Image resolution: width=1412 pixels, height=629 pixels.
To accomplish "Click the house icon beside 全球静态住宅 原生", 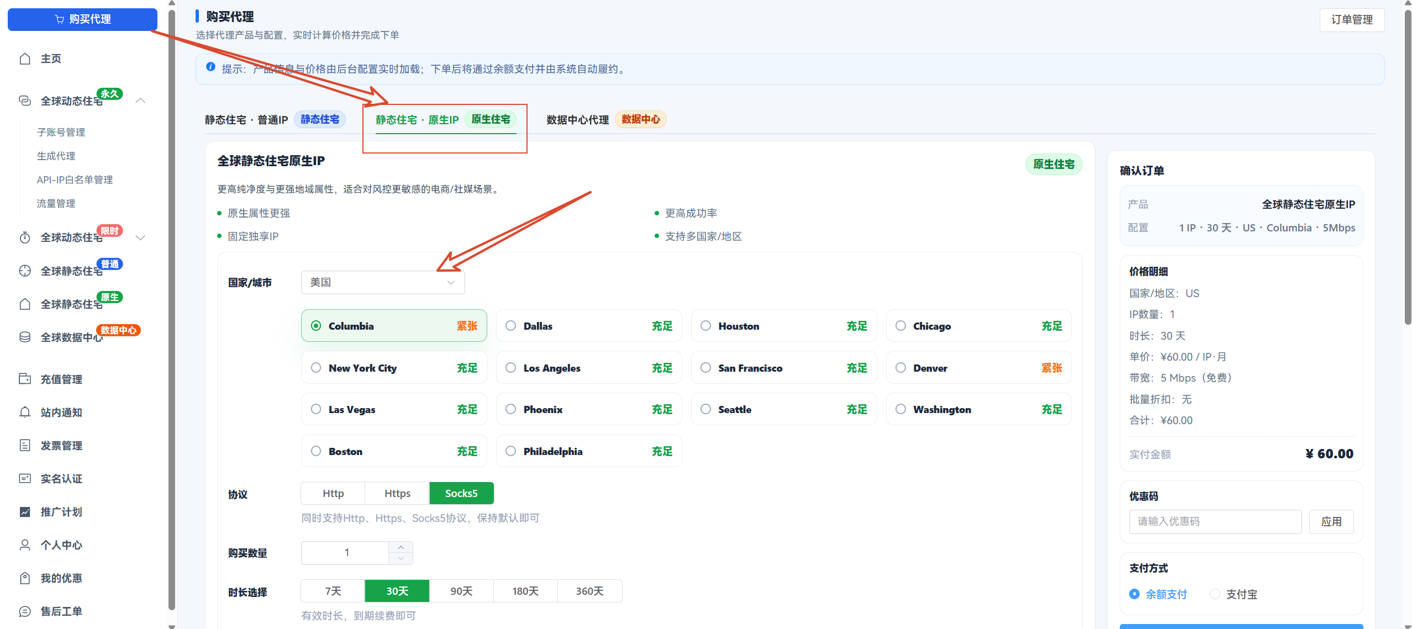I will click(x=25, y=304).
